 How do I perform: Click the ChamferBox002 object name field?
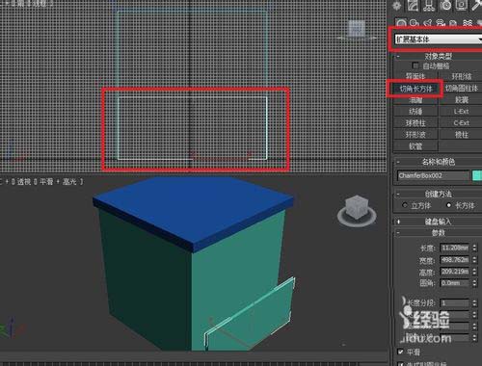click(433, 176)
